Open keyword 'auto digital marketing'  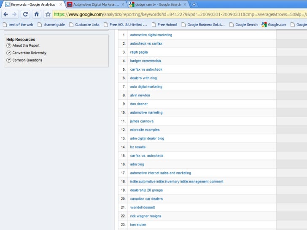coord(146,87)
